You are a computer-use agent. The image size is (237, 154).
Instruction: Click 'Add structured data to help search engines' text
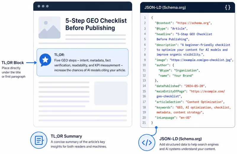[x=189, y=144]
